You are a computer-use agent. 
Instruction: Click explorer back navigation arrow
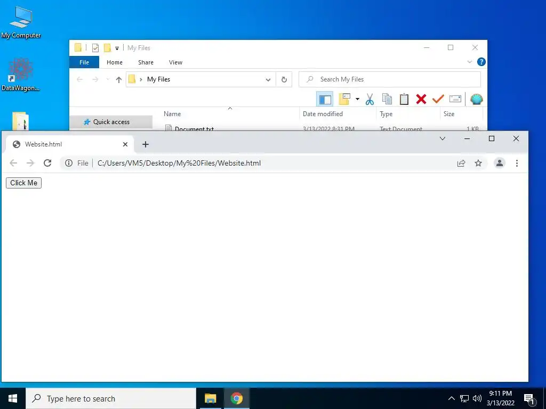[80, 80]
